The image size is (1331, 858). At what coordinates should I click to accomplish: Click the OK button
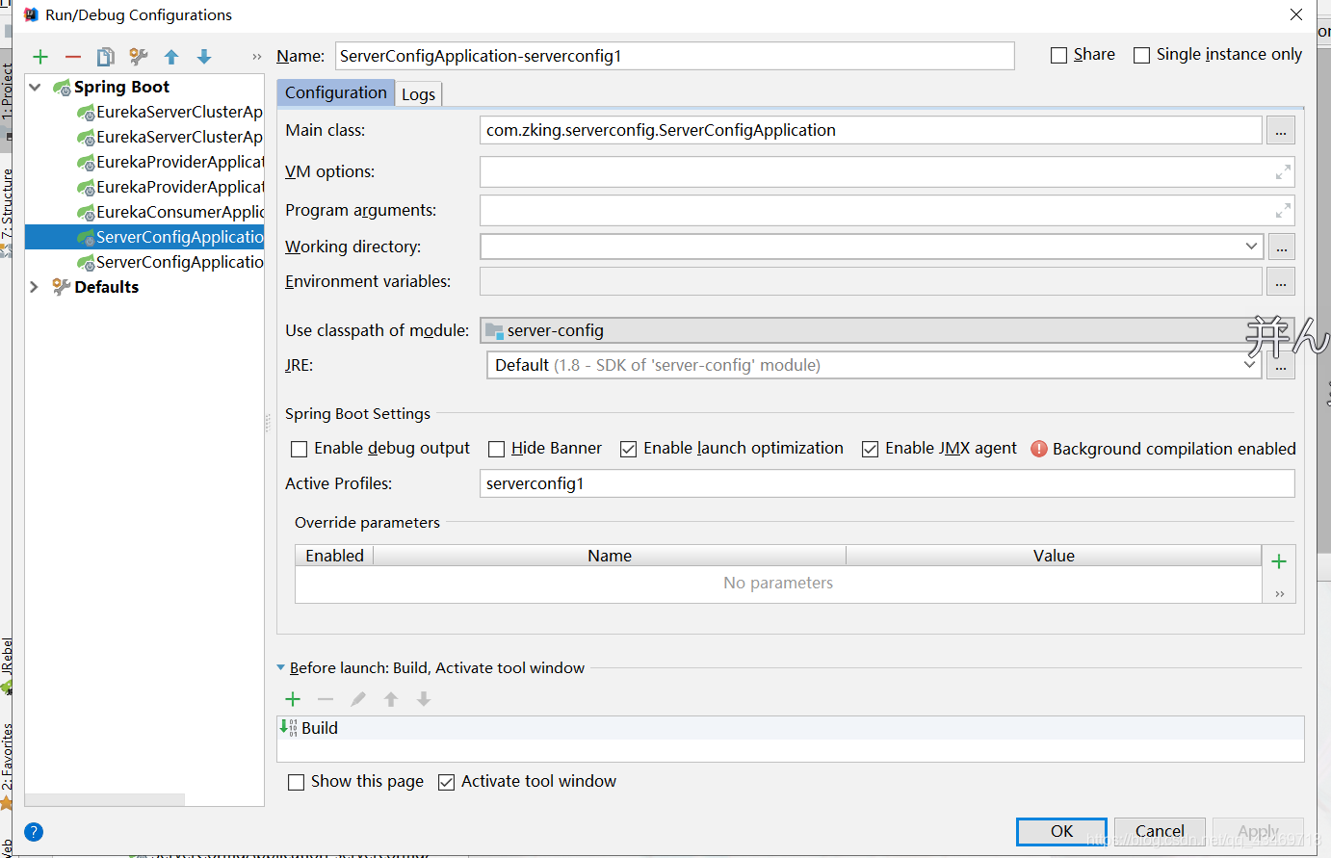pyautogui.click(x=1061, y=831)
